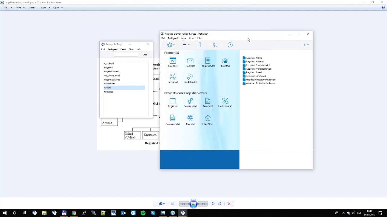Open the Registrid navigation icon
The image size is (387, 217).
tap(173, 101)
